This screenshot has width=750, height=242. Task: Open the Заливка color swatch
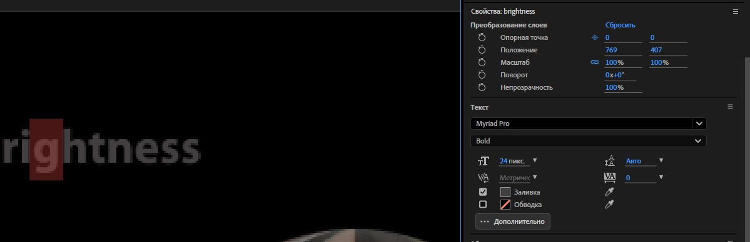(505, 192)
